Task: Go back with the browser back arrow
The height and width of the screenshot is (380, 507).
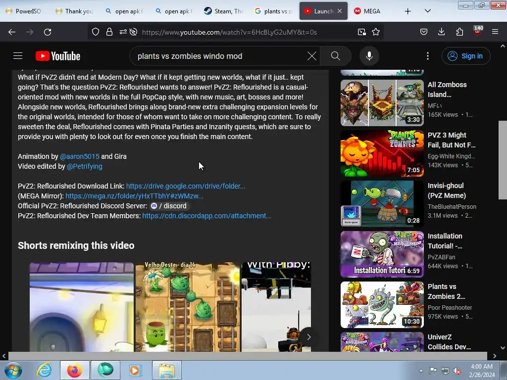Action: click(x=12, y=32)
